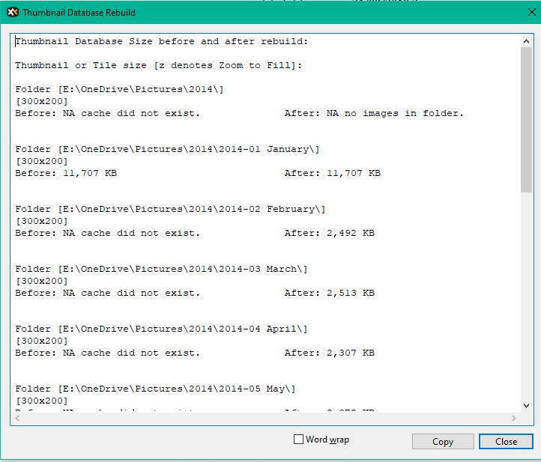Click the 2014-01 January folder path line
Screen dimensions: 541x462
tap(167, 150)
